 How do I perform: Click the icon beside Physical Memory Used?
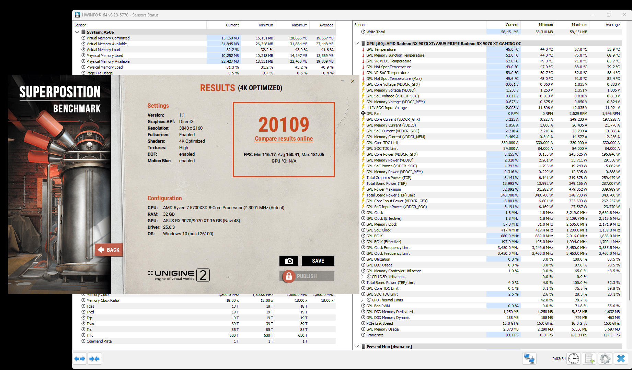point(83,56)
